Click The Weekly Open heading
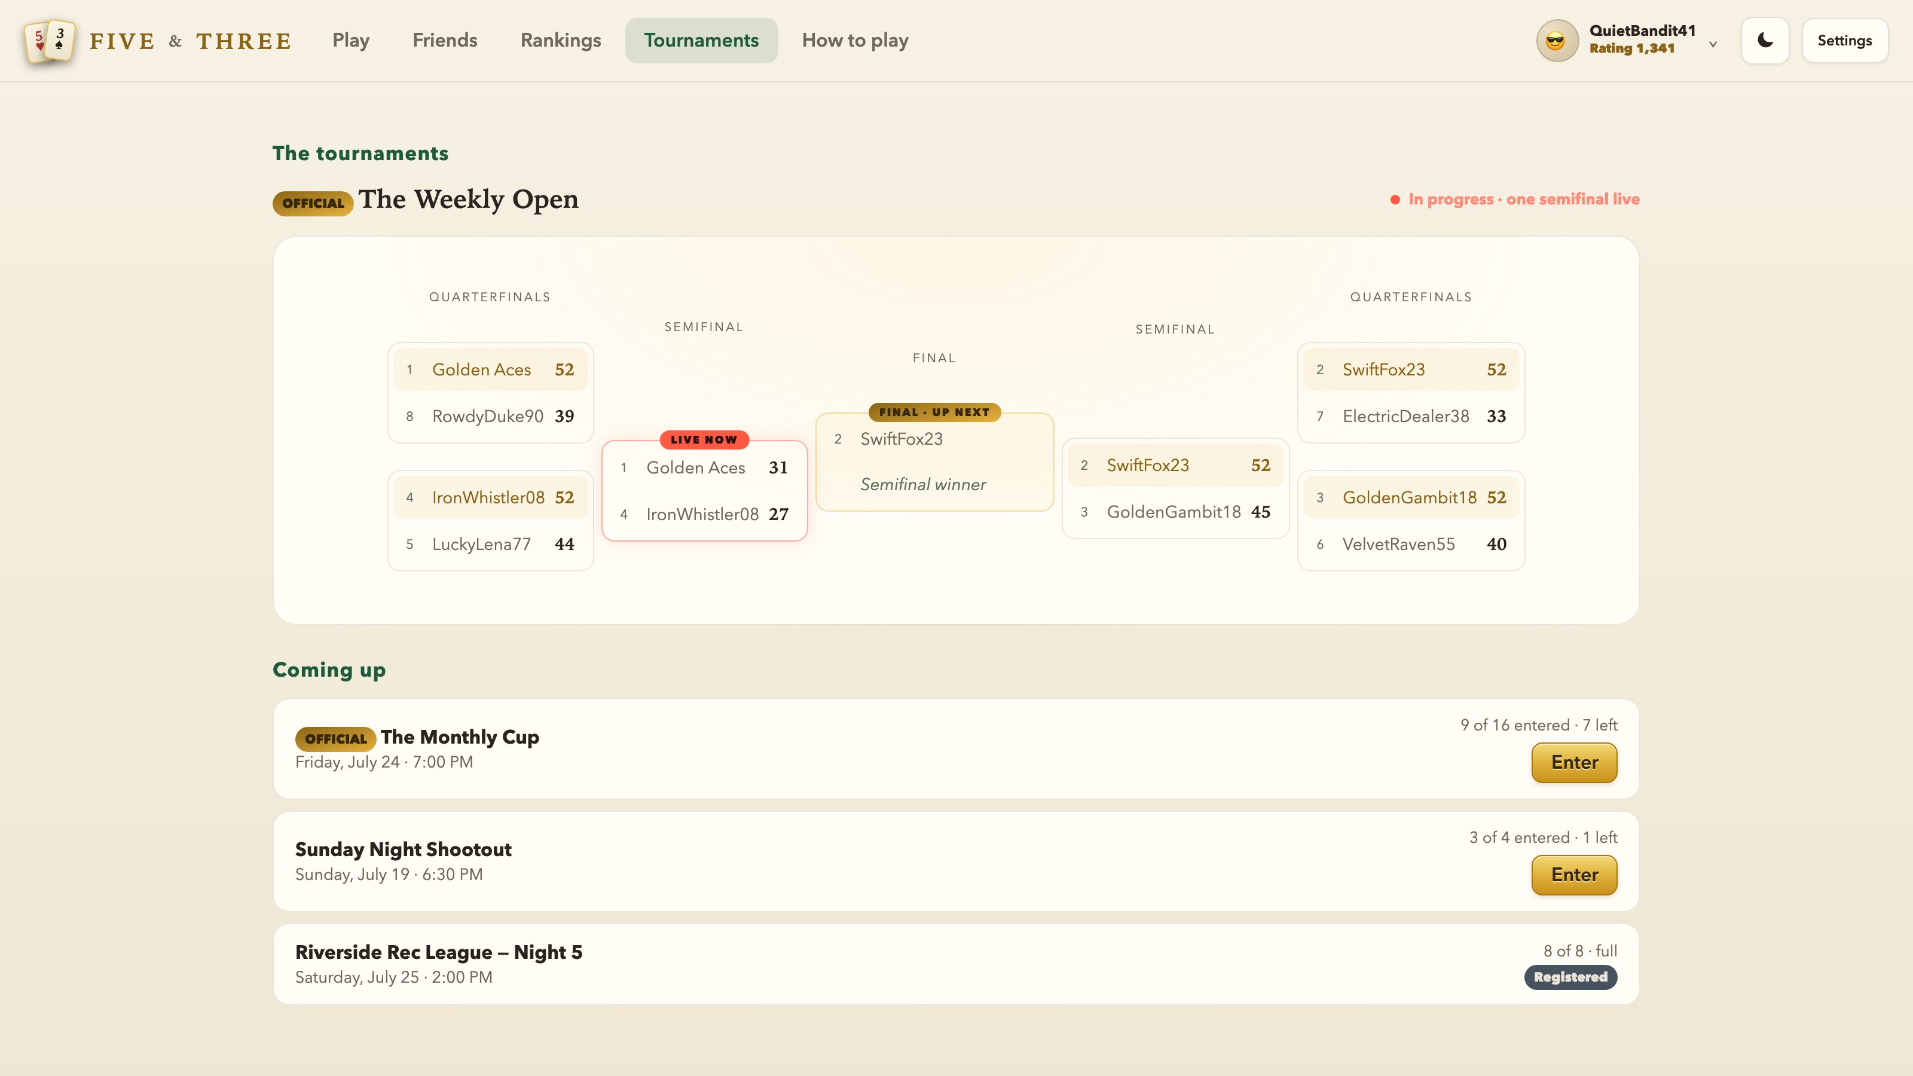 point(468,200)
